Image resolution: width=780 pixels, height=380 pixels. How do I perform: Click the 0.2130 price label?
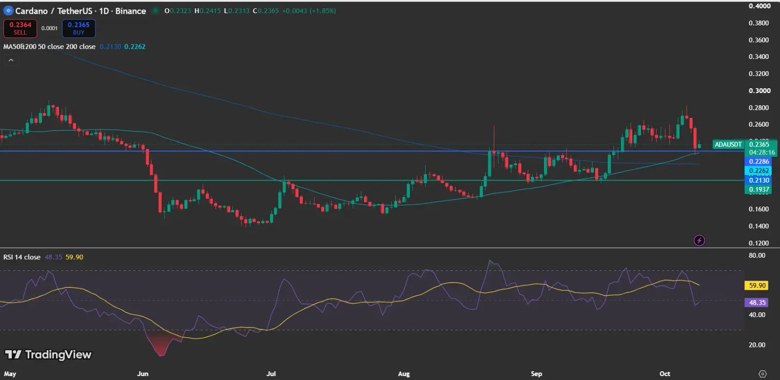tap(759, 180)
